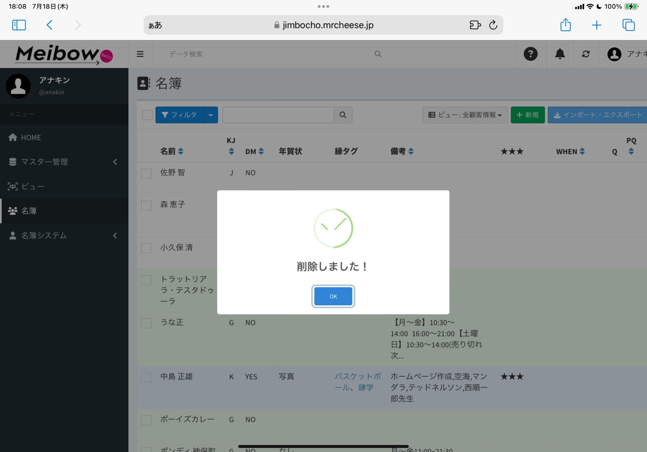647x452 pixels.
Task: Select 名簿 in the sidebar
Action: coord(64,211)
